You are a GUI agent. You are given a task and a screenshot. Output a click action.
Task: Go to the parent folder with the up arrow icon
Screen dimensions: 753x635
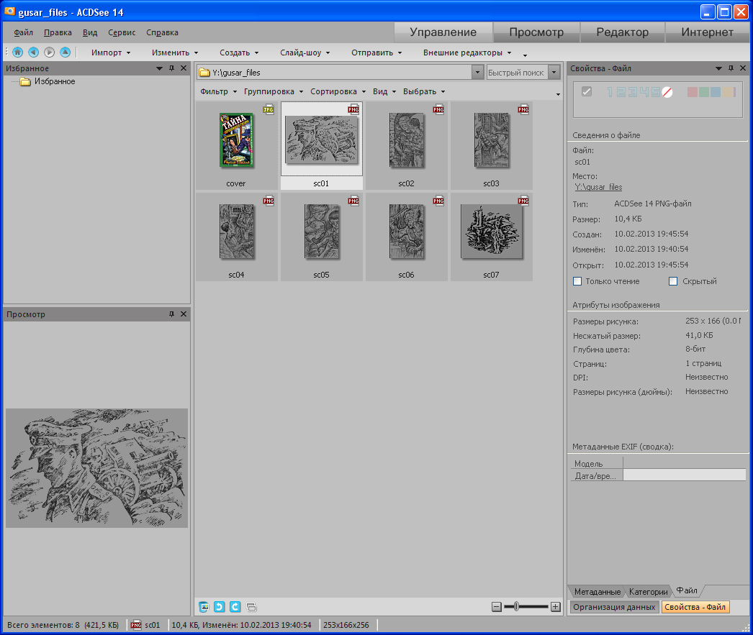[65, 52]
